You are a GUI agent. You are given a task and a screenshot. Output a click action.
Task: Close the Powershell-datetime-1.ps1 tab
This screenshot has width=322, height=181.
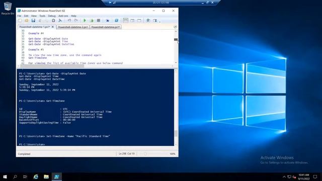click(53, 27)
